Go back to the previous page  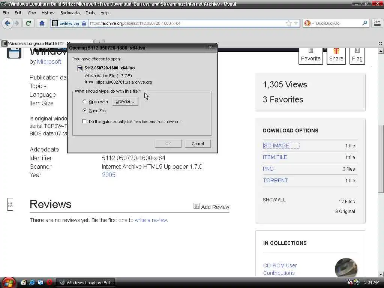(7, 24)
